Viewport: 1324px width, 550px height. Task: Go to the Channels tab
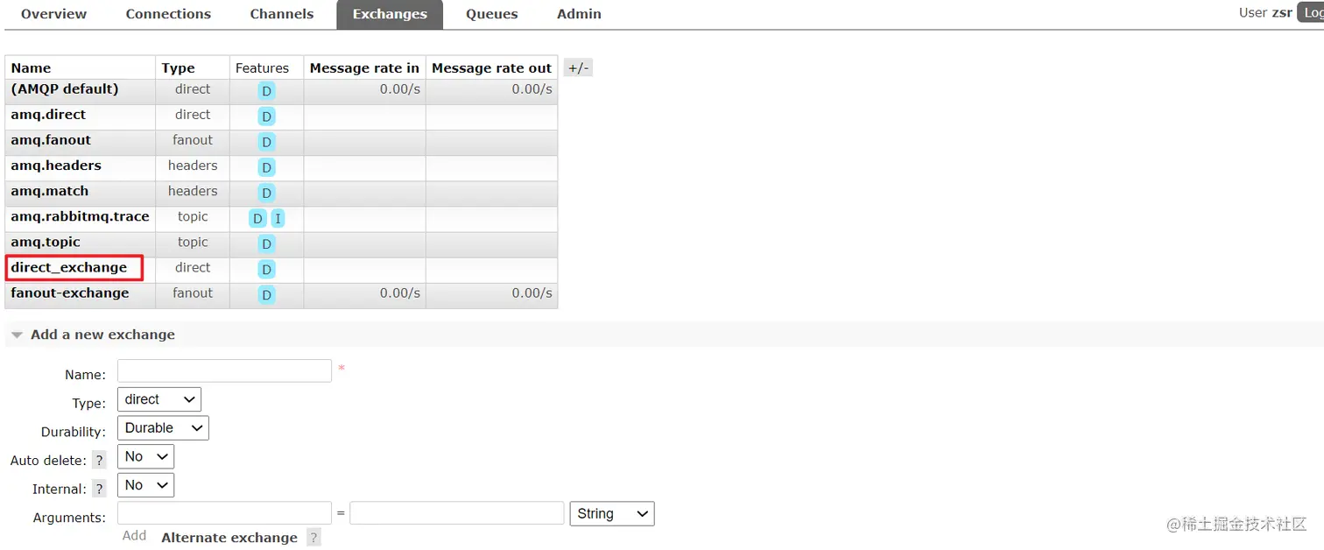pyautogui.click(x=282, y=14)
